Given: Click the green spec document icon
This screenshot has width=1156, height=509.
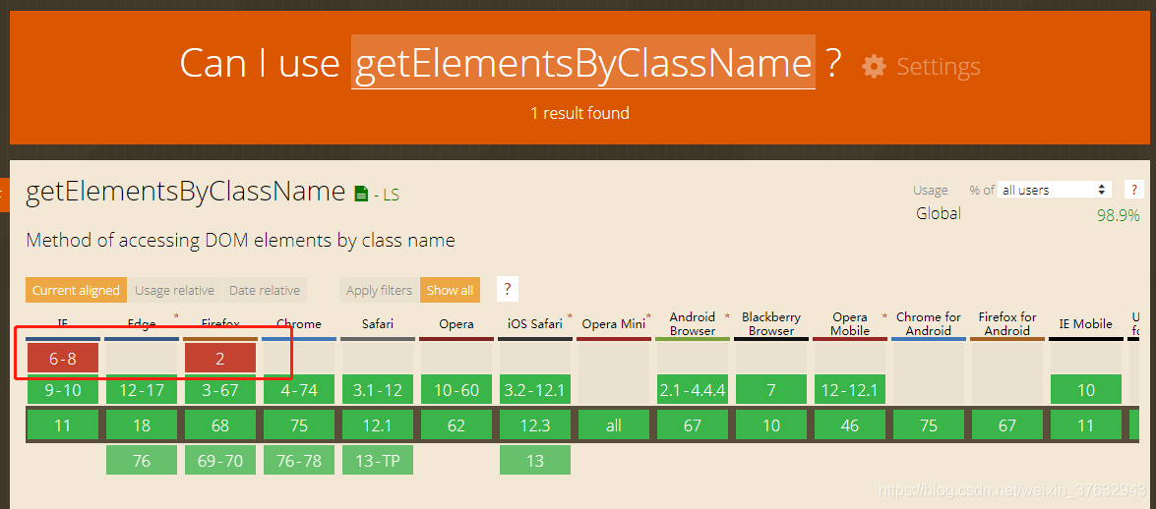Looking at the screenshot, I should click(x=360, y=194).
